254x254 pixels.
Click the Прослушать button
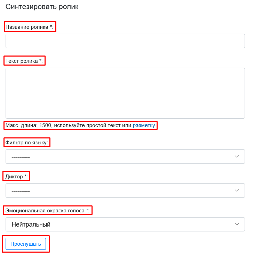tap(26, 244)
